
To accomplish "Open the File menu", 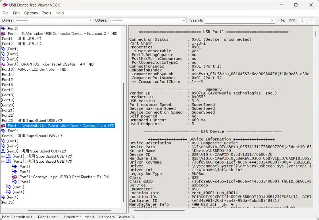I will click(x=5, y=13).
